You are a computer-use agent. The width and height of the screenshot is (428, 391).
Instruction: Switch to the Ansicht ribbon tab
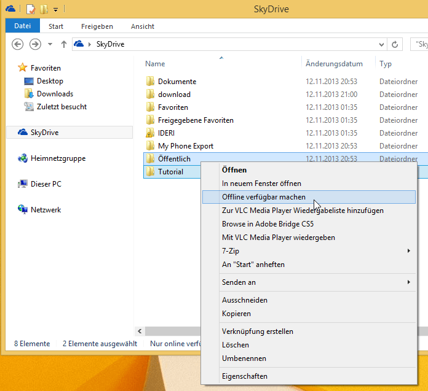point(143,26)
